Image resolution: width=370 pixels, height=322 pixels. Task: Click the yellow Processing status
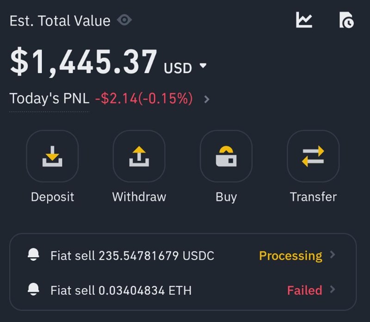[x=290, y=255]
